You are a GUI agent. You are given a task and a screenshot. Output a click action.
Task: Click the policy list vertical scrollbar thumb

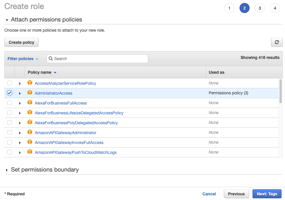(281, 91)
